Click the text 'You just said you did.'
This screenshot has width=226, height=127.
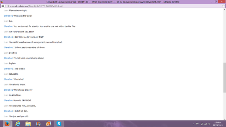tap(19, 116)
